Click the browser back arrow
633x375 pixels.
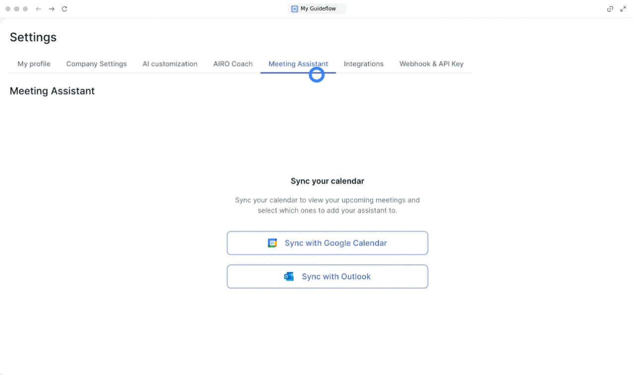coord(39,9)
